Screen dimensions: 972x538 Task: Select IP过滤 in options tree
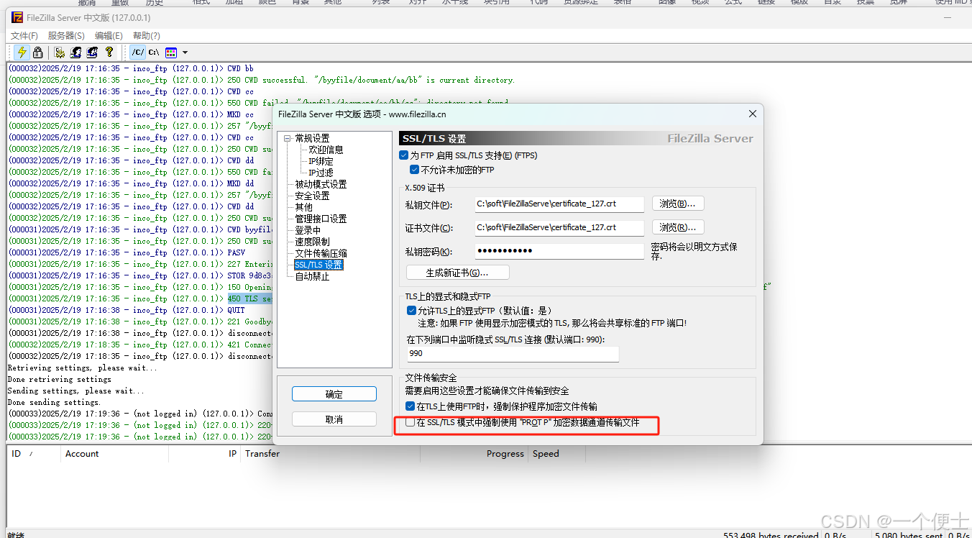pyautogui.click(x=321, y=173)
